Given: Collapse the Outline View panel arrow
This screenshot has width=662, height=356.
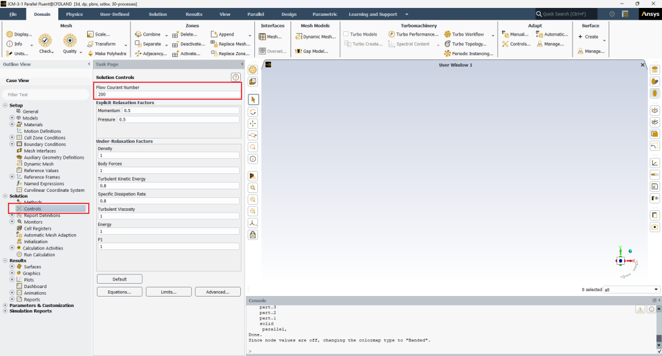Looking at the screenshot, I should [x=89, y=64].
